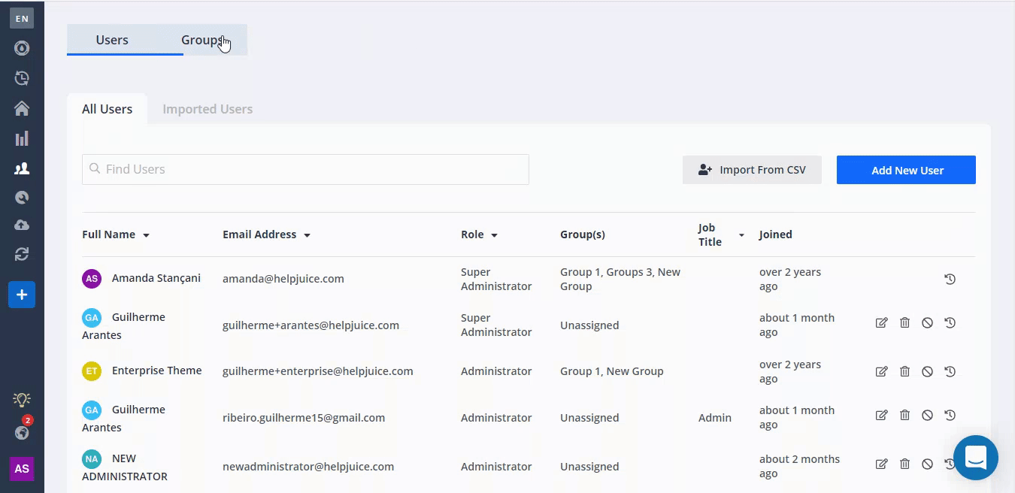Click groups text 'Group 1, Groups 3, New Group'
The image size is (1015, 493).
(620, 279)
